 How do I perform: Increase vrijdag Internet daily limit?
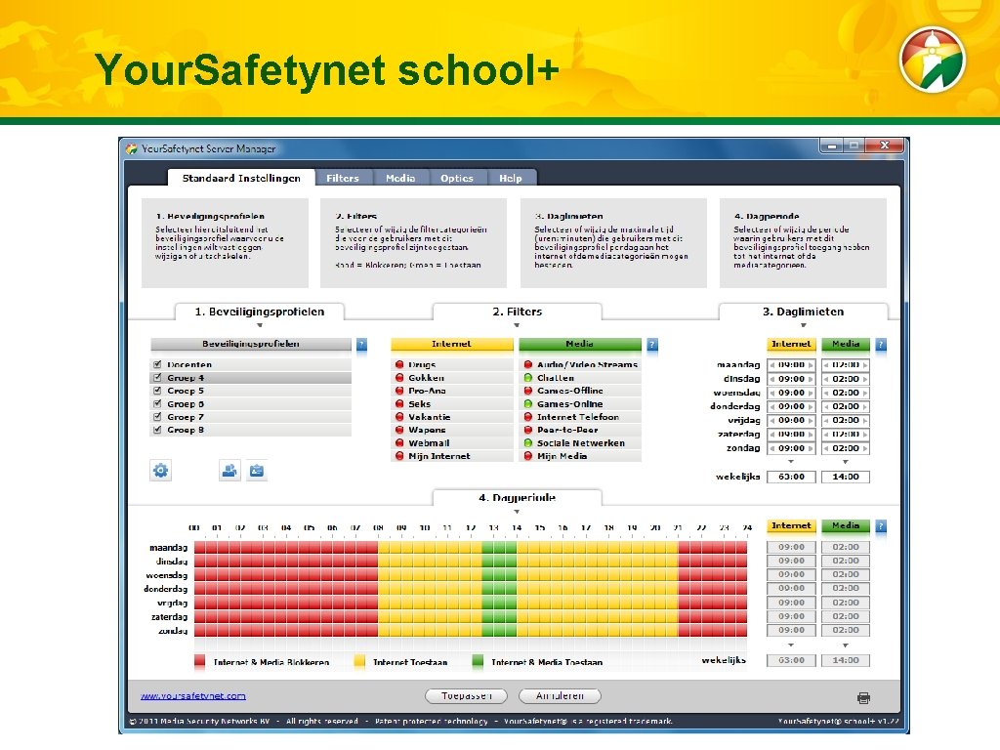pos(811,420)
